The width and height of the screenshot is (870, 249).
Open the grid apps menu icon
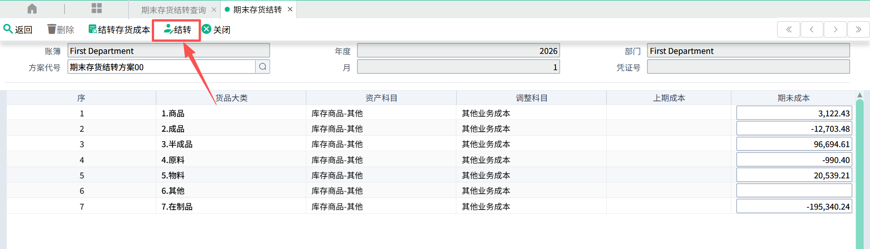point(97,9)
